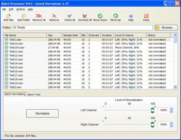Sort by Status column header

coord(158,35)
